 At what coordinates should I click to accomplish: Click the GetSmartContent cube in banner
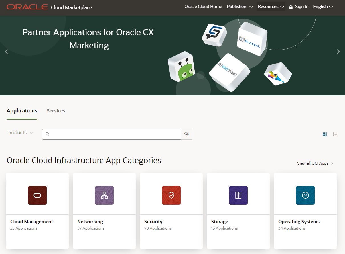pyautogui.click(x=229, y=72)
